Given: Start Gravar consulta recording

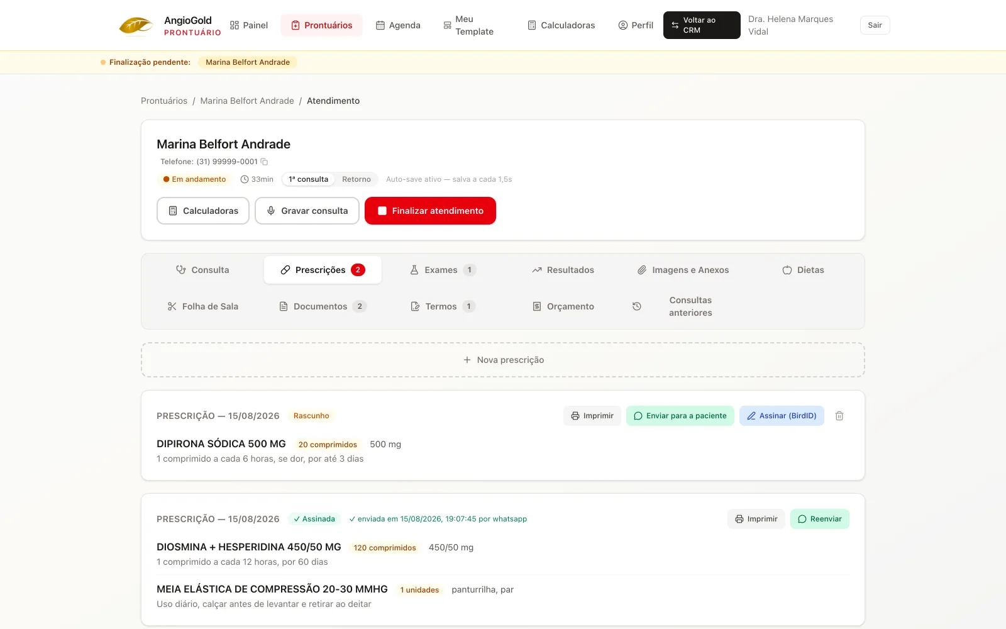Looking at the screenshot, I should tap(307, 211).
